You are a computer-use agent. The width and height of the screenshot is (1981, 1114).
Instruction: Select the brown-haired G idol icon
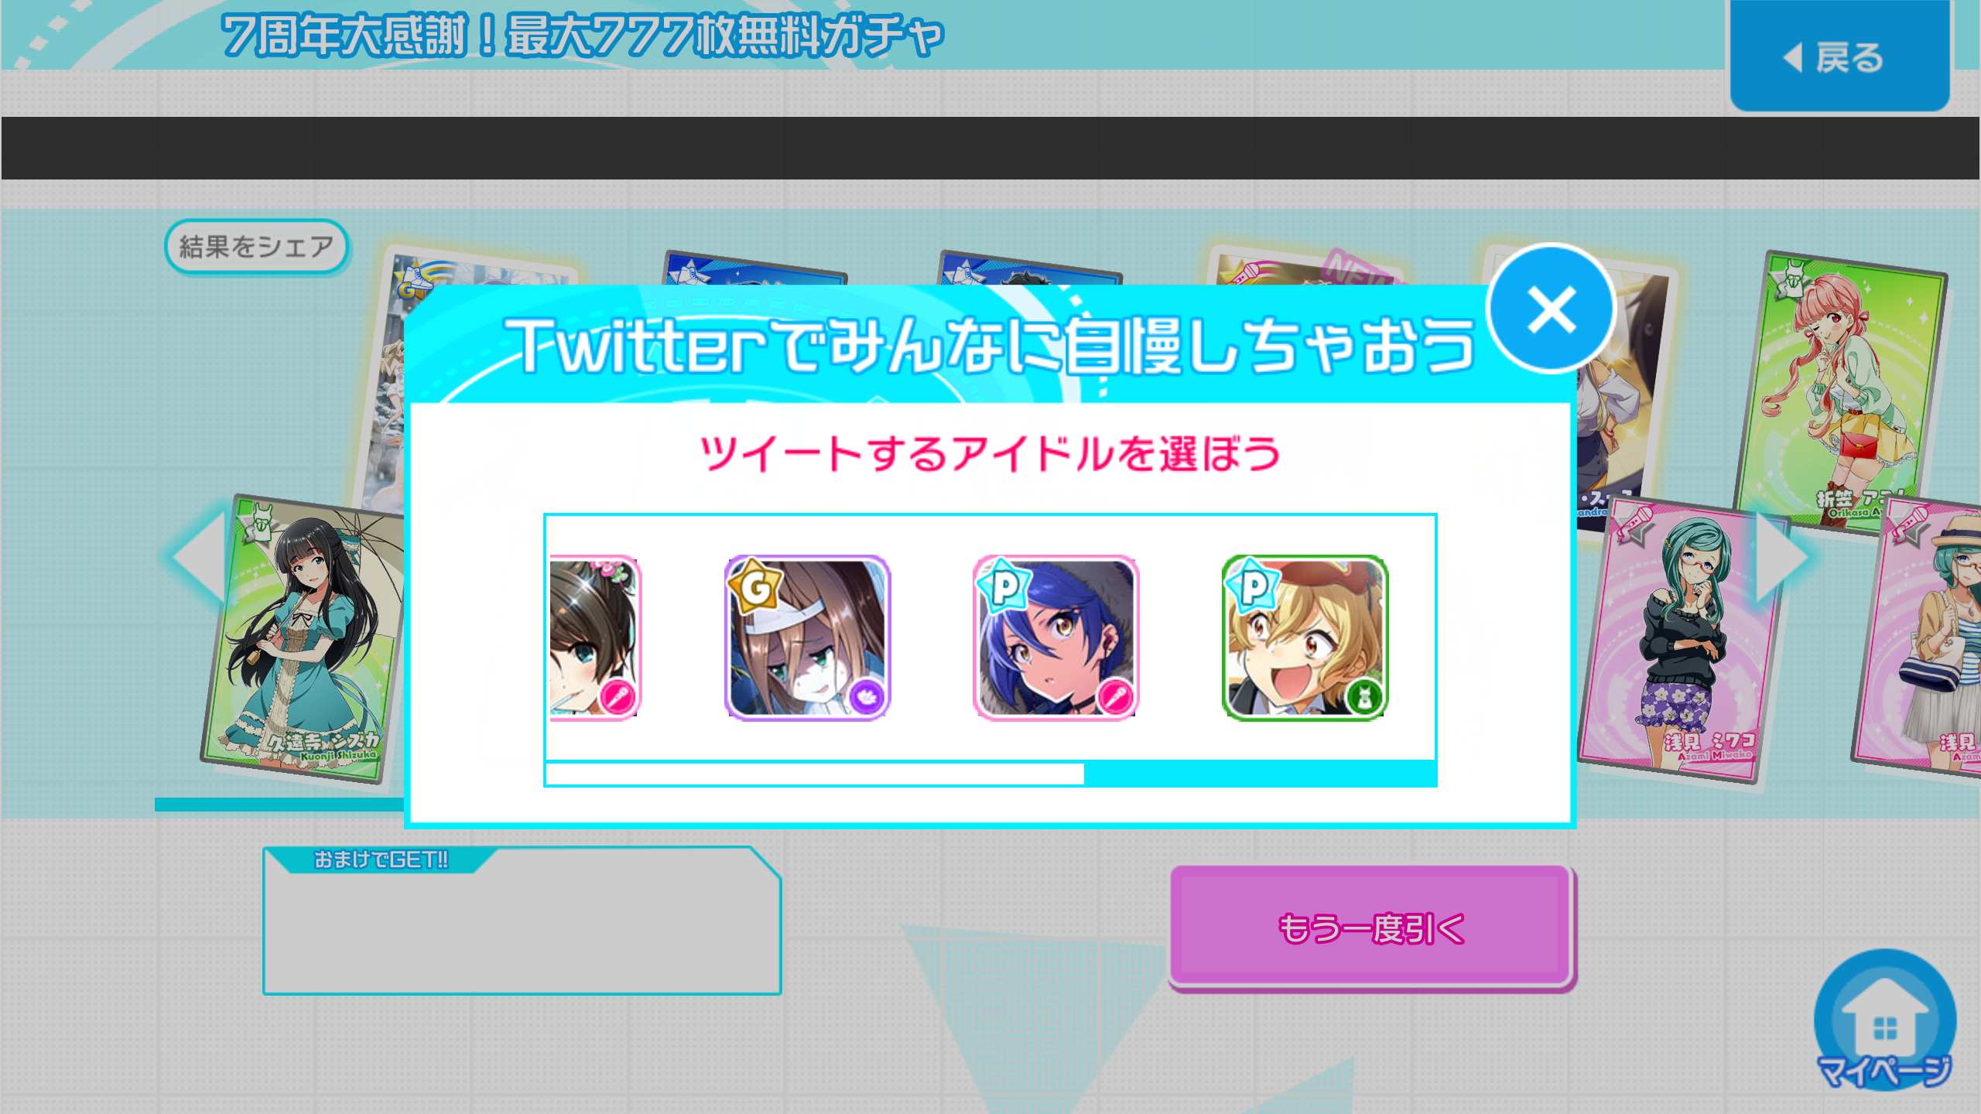tap(807, 638)
